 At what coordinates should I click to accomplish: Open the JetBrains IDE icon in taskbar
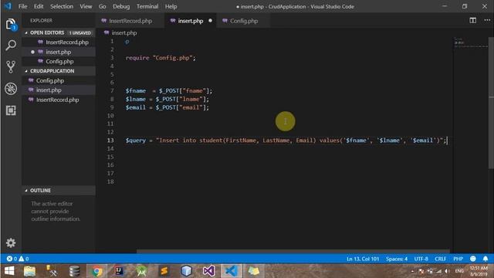tap(119, 271)
